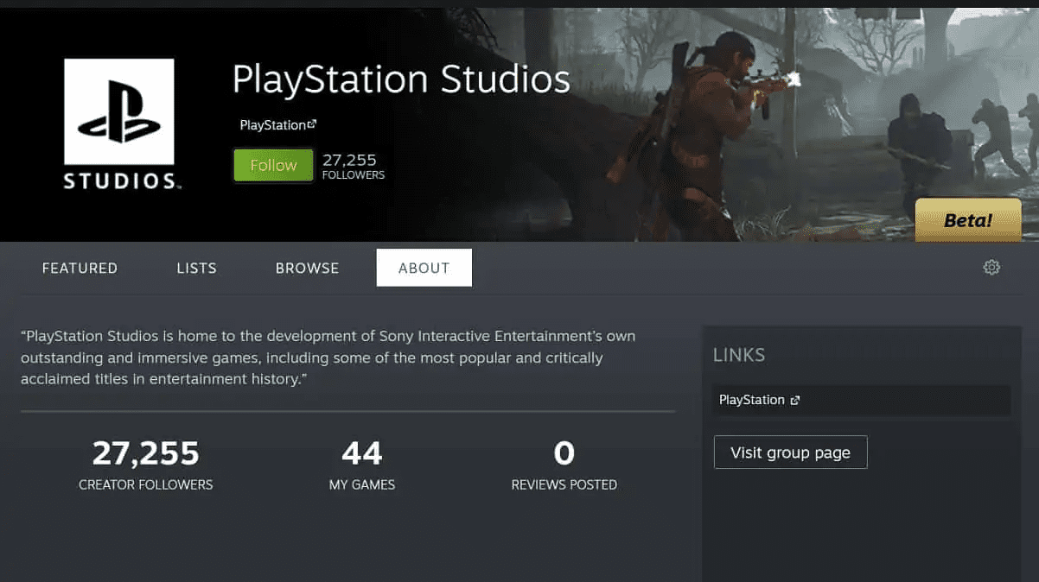Image resolution: width=1039 pixels, height=582 pixels.
Task: Switch to the FEATURED tab
Action: coord(80,268)
